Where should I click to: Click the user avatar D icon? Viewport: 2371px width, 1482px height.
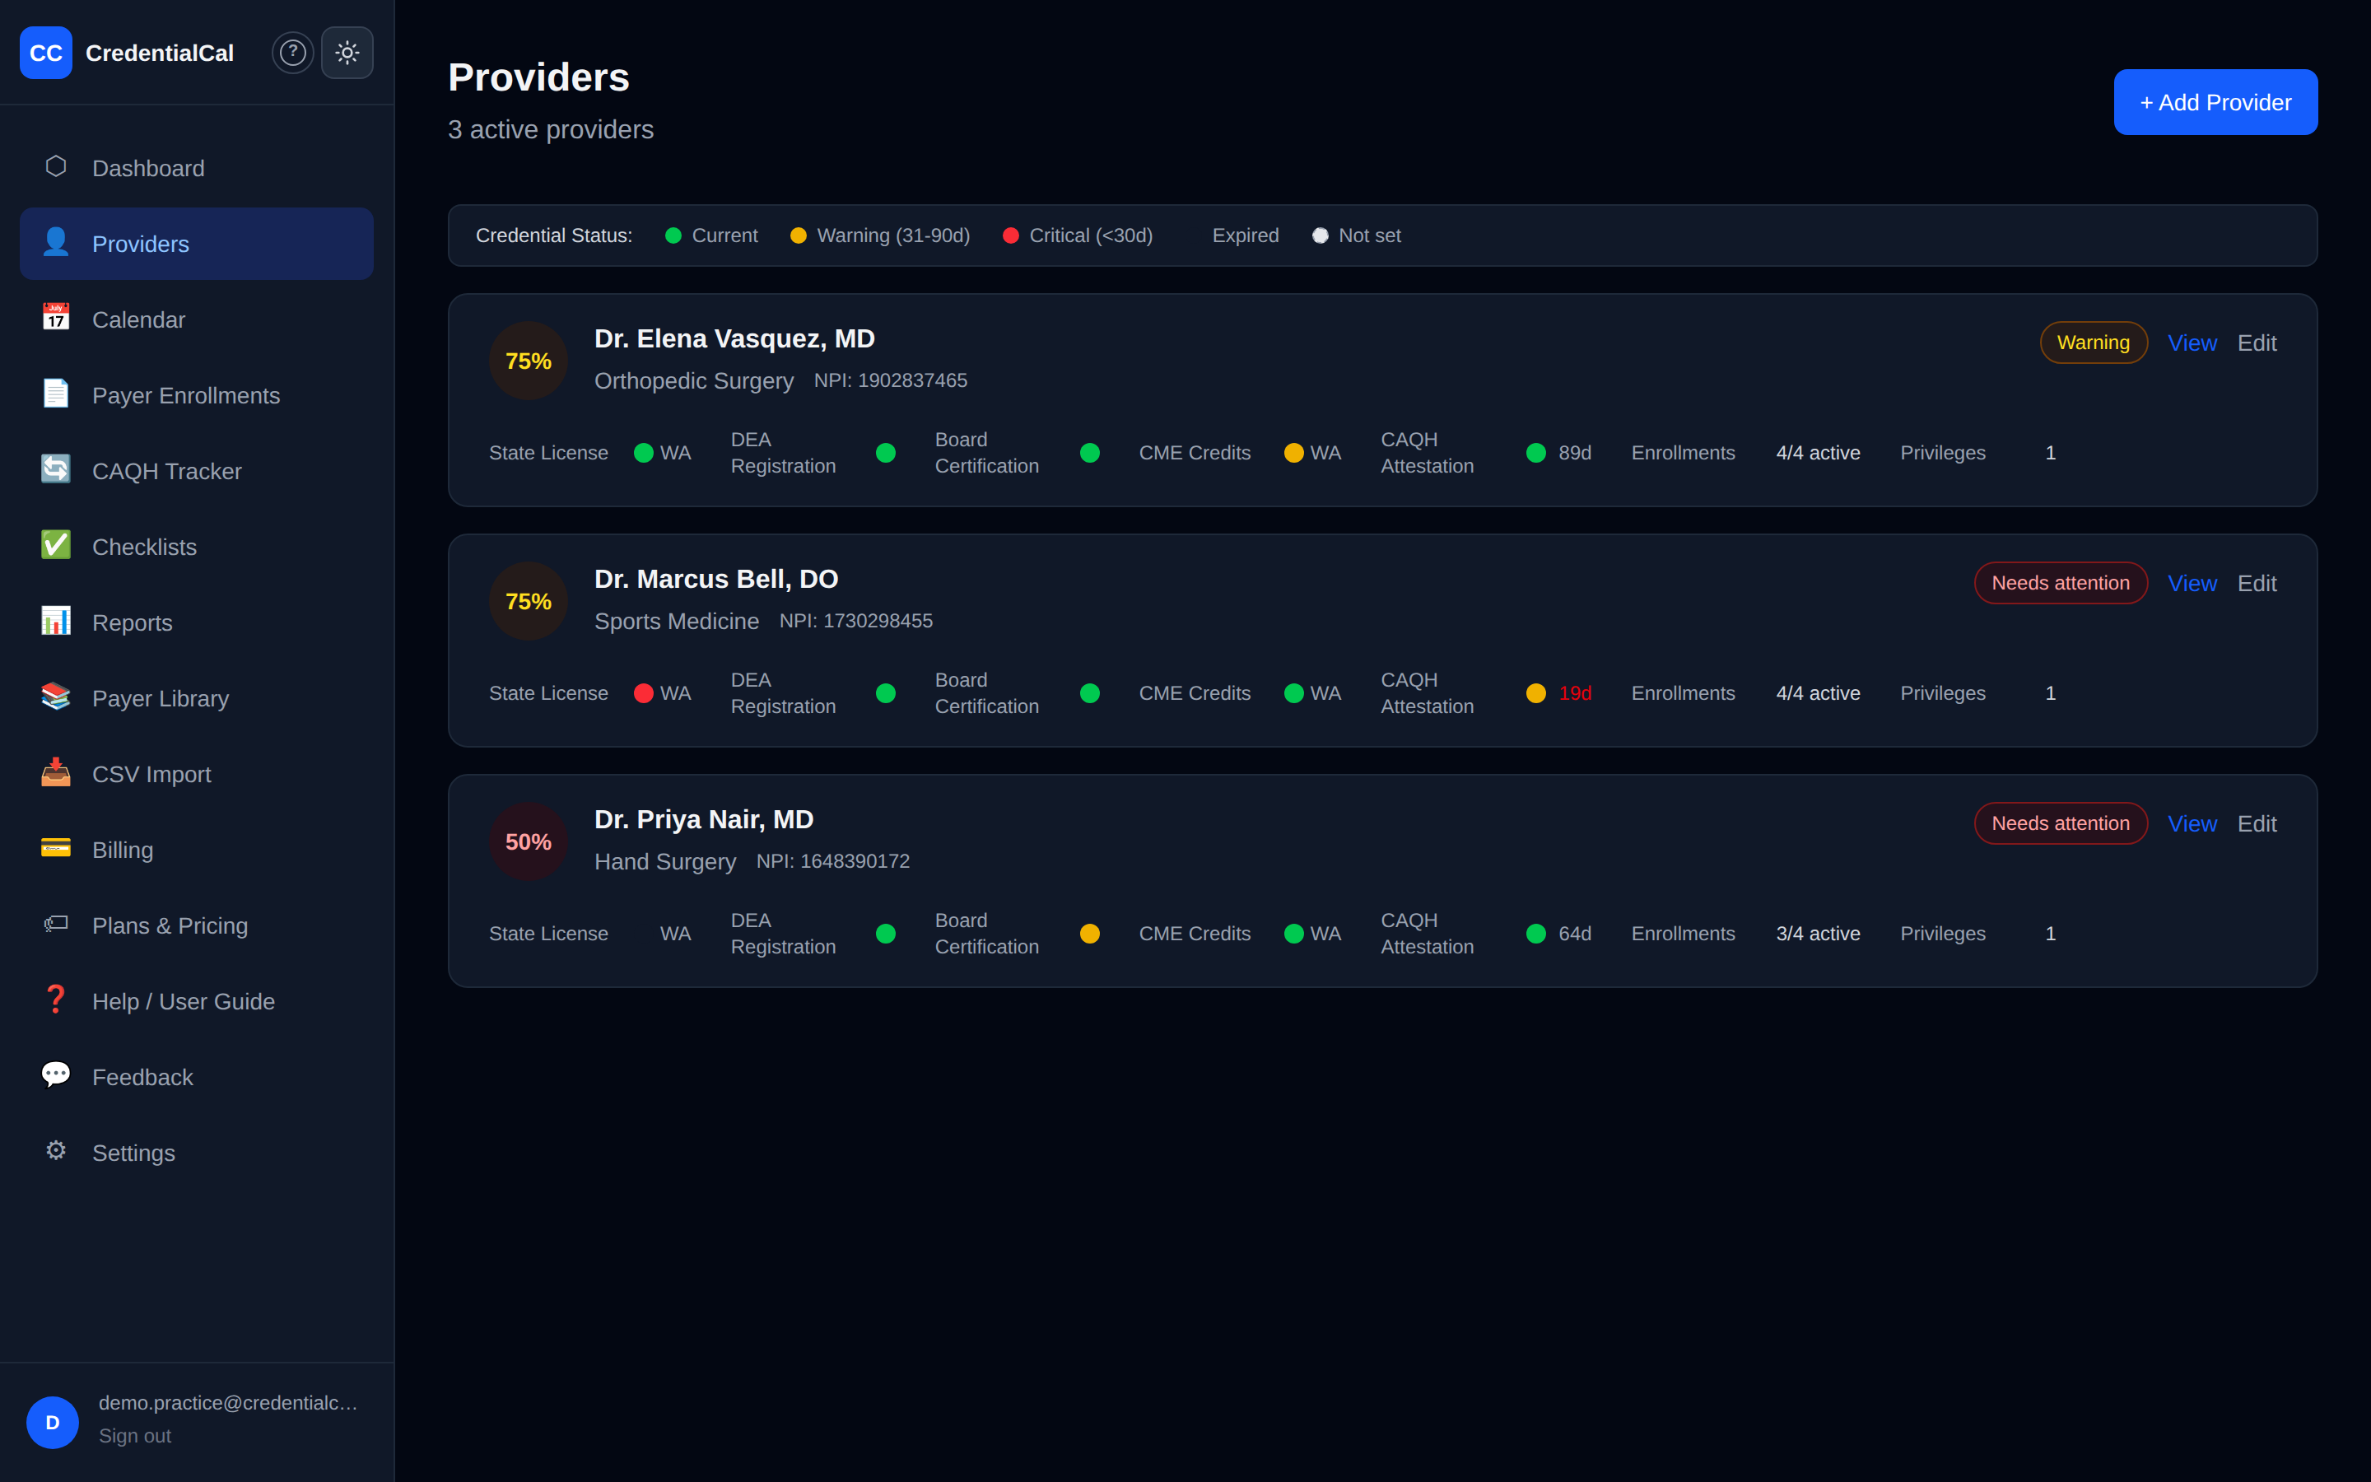point(53,1422)
